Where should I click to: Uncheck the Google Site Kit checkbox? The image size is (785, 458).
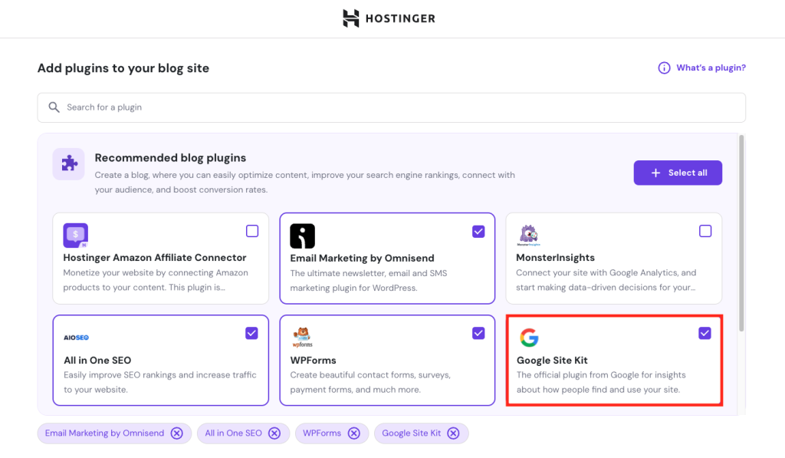pyautogui.click(x=705, y=333)
